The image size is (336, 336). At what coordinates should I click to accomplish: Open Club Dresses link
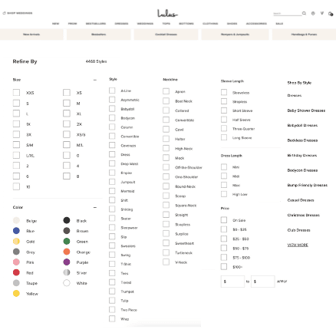(298, 230)
